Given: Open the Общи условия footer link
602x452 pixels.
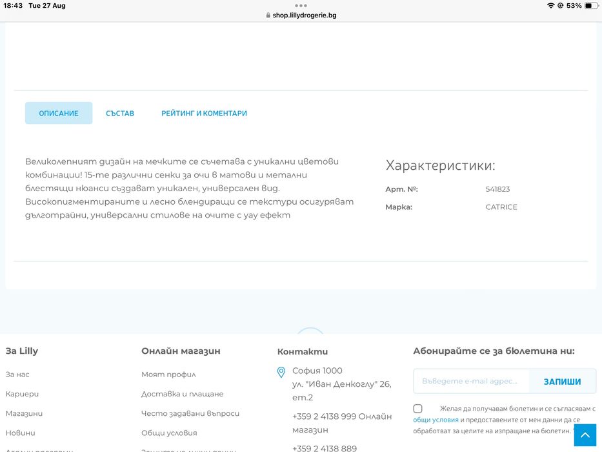Looking at the screenshot, I should pyautogui.click(x=169, y=433).
